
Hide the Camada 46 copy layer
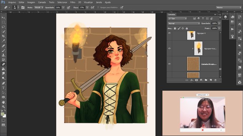(169, 64)
